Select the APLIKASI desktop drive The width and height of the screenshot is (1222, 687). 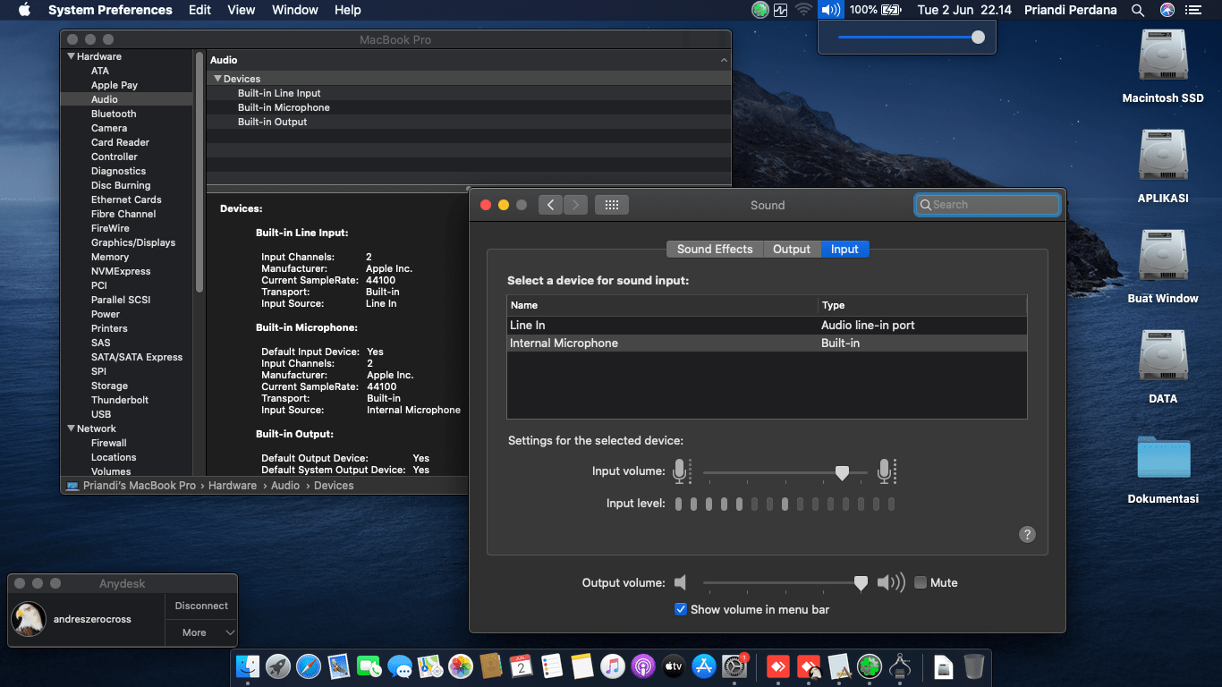tap(1163, 167)
